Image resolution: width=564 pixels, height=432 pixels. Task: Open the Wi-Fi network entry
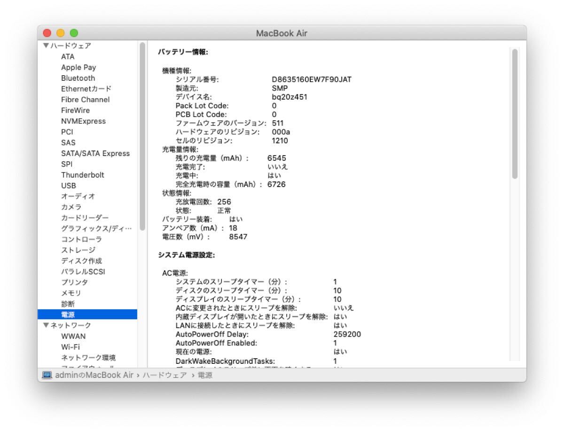click(70, 347)
